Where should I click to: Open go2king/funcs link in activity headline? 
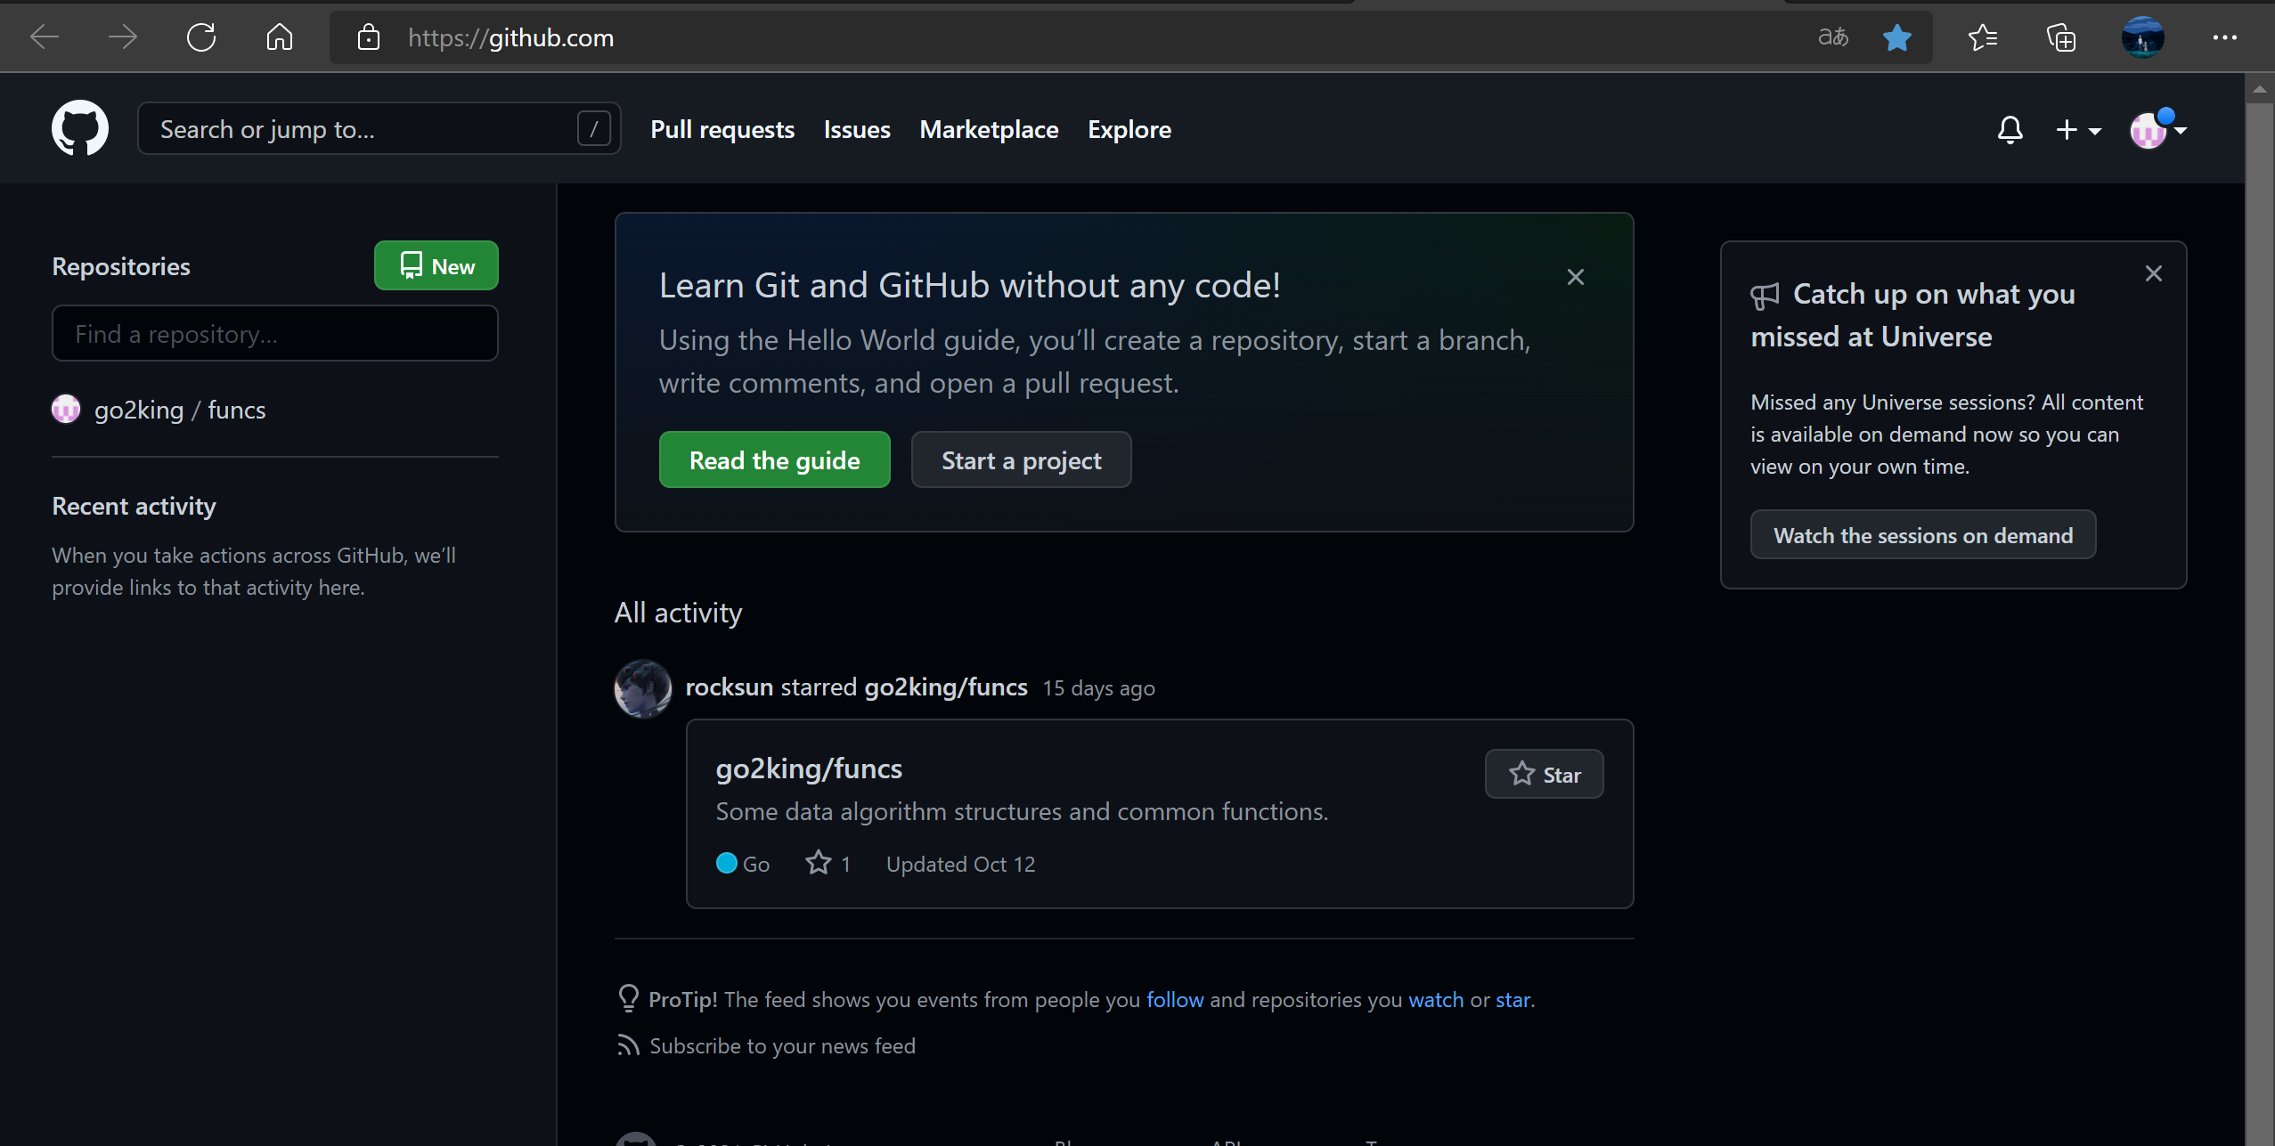pyautogui.click(x=946, y=687)
